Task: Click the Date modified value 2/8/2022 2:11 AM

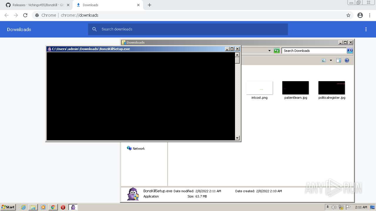Action: pos(208,191)
